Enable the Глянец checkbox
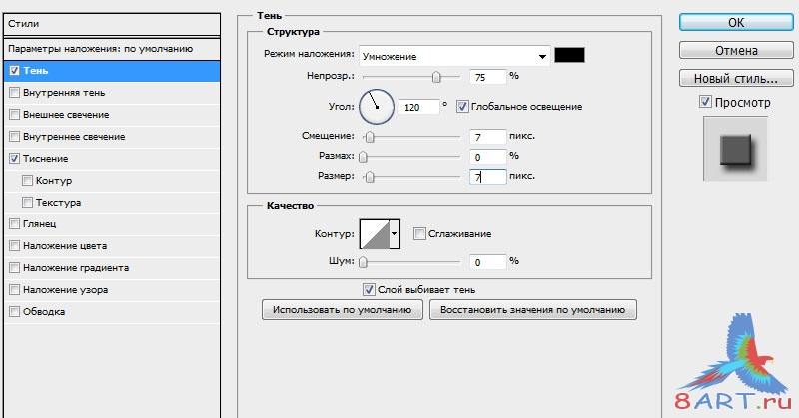The image size is (799, 418). pos(14,224)
